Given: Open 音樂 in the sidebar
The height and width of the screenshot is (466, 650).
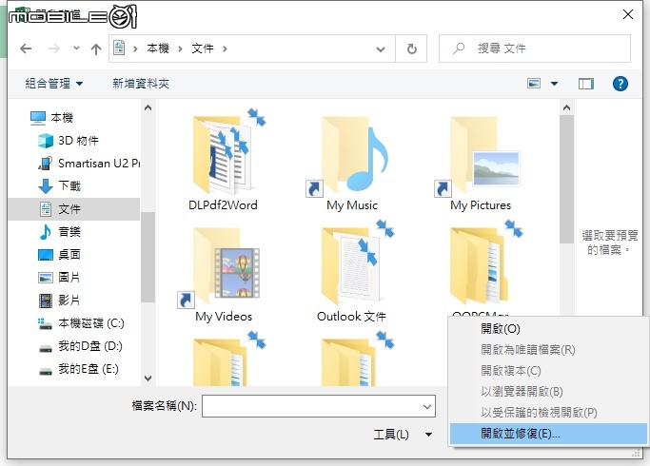Looking at the screenshot, I should 59,231.
